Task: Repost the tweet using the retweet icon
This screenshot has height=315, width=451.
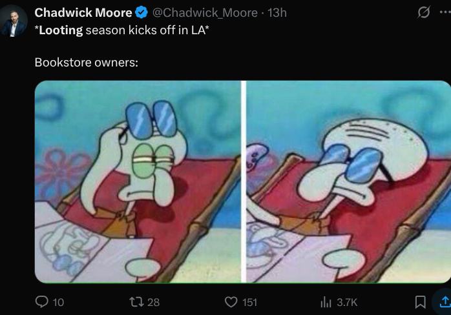Action: [136, 302]
